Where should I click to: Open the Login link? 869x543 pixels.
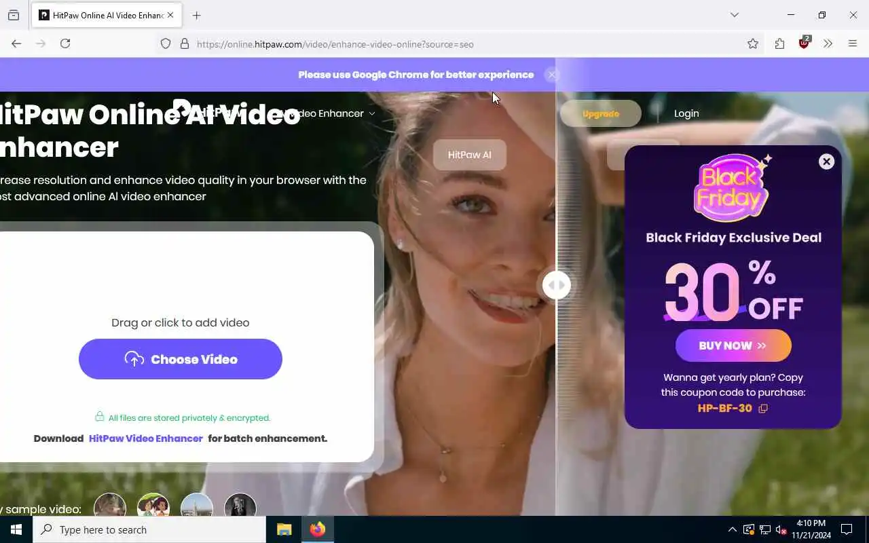tap(686, 113)
